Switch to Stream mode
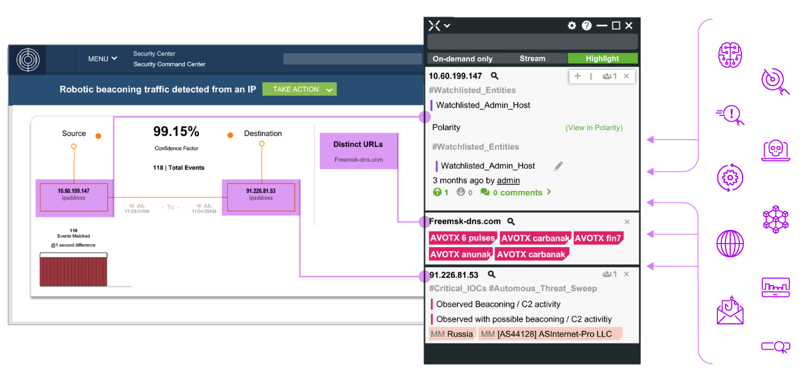Screen dimensions: 803x383 point(532,58)
